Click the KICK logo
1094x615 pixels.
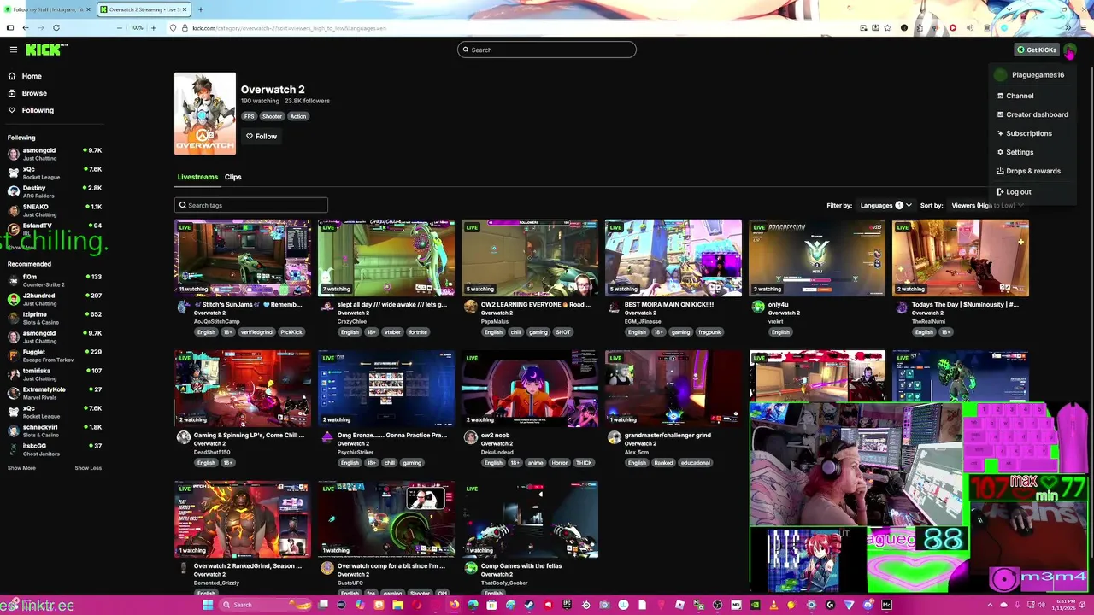click(x=44, y=50)
